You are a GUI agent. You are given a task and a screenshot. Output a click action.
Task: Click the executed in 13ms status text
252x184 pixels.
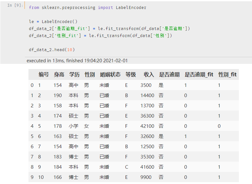[x=77, y=61]
